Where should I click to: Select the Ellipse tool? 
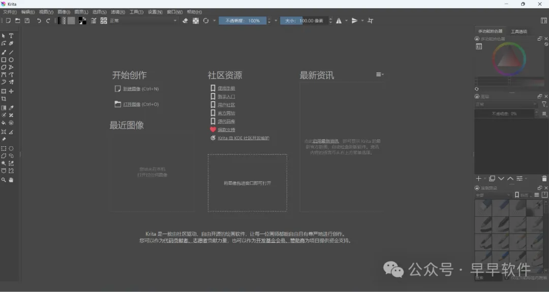(x=11, y=60)
